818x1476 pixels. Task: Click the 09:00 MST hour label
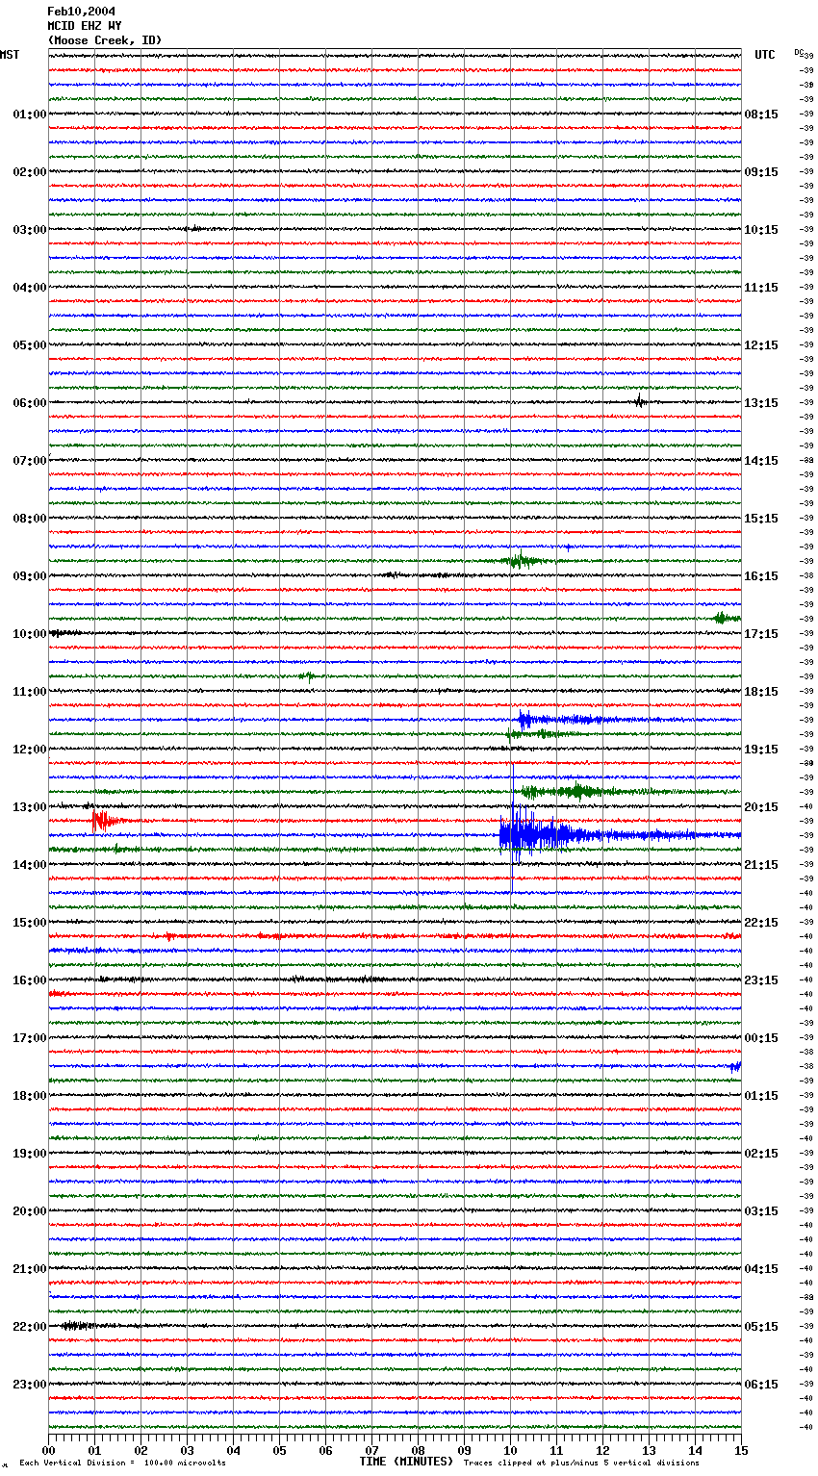tap(30, 576)
